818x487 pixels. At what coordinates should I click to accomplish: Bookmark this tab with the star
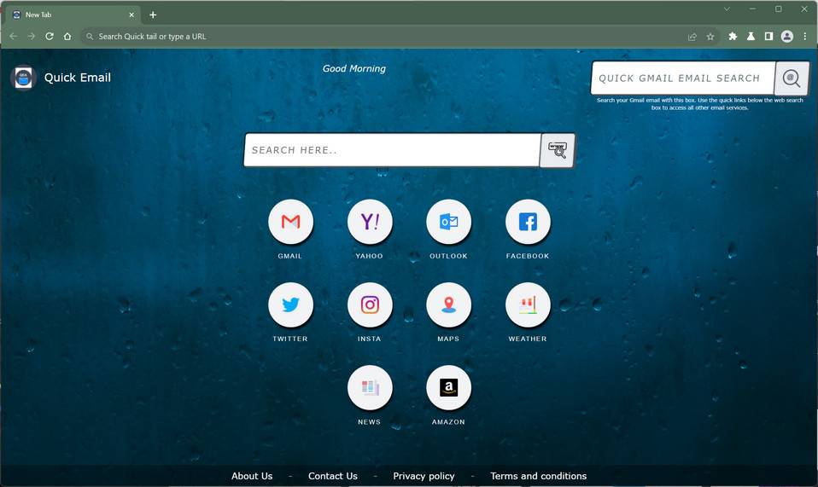point(710,37)
